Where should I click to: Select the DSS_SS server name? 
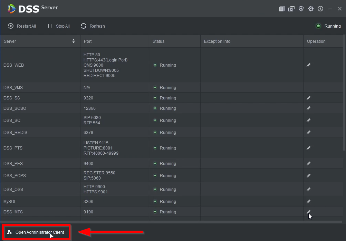(12, 98)
